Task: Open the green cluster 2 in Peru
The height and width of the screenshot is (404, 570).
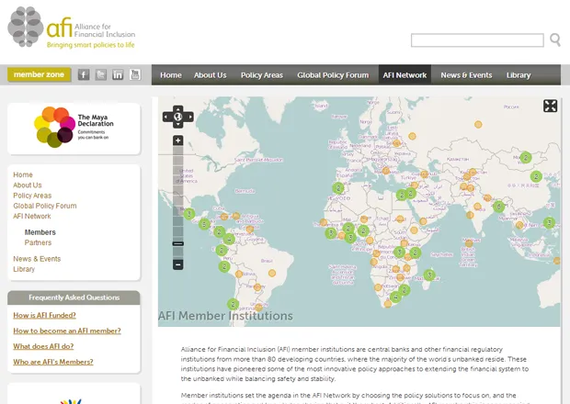Action: [224, 267]
